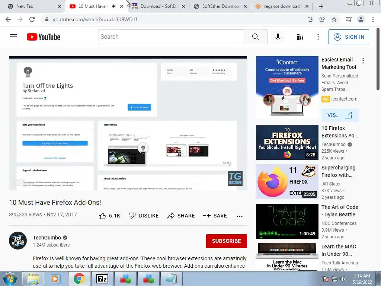Switch to regshot download tab
The width and height of the screenshot is (381, 286).
[x=282, y=6]
